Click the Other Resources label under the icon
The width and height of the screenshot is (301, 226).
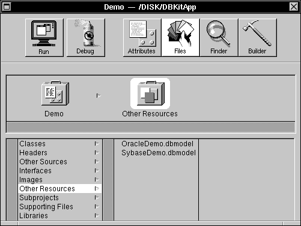(x=150, y=114)
